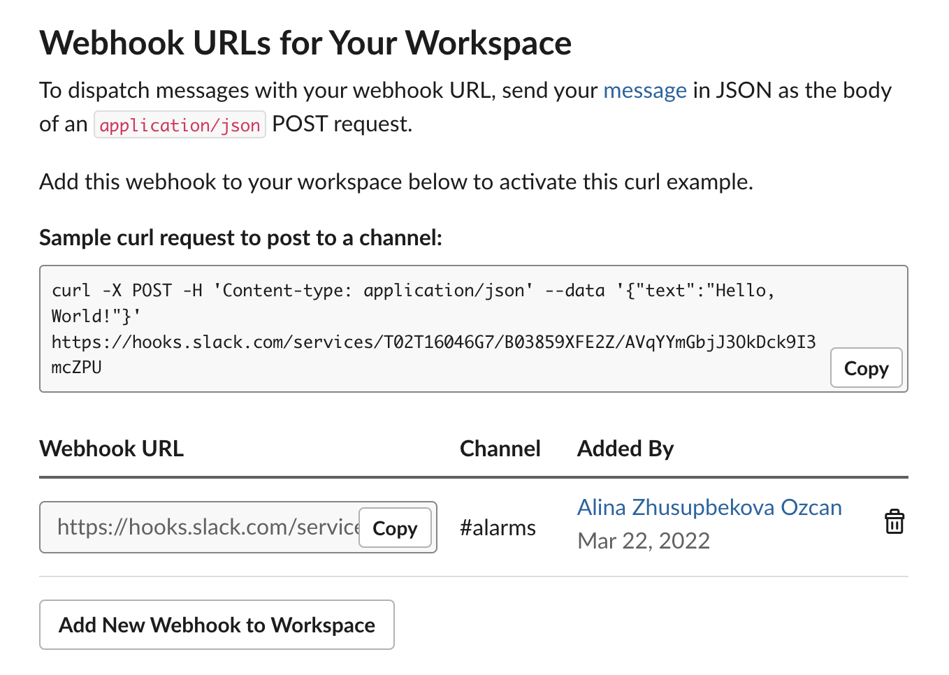Click the 'Webhook URLs for Your Workspace' heading
This screenshot has width=949, height=675.
(305, 43)
